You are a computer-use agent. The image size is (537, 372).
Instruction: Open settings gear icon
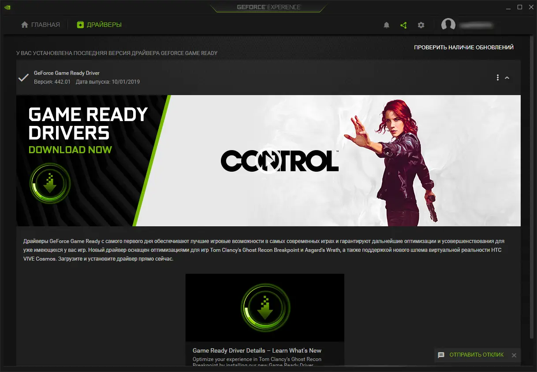421,25
